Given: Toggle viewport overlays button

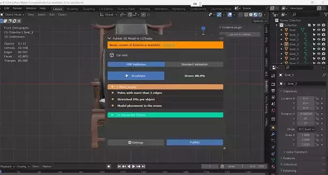Looking at the screenshot, I should 230,15.
